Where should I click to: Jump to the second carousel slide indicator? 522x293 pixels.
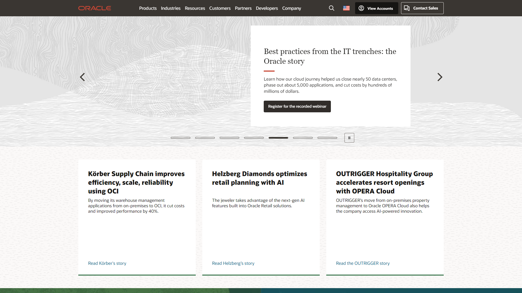click(205, 138)
